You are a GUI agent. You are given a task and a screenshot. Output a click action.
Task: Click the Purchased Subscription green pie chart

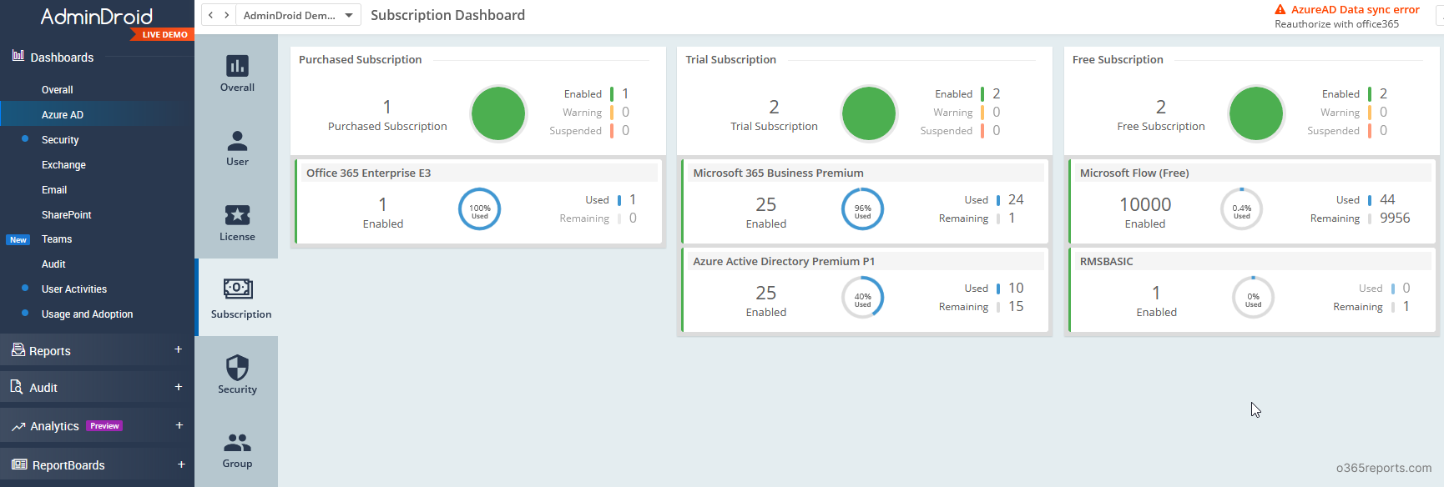pyautogui.click(x=498, y=113)
